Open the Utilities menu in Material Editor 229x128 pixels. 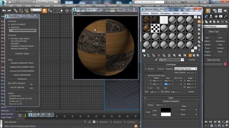pyautogui.click(x=185, y=13)
